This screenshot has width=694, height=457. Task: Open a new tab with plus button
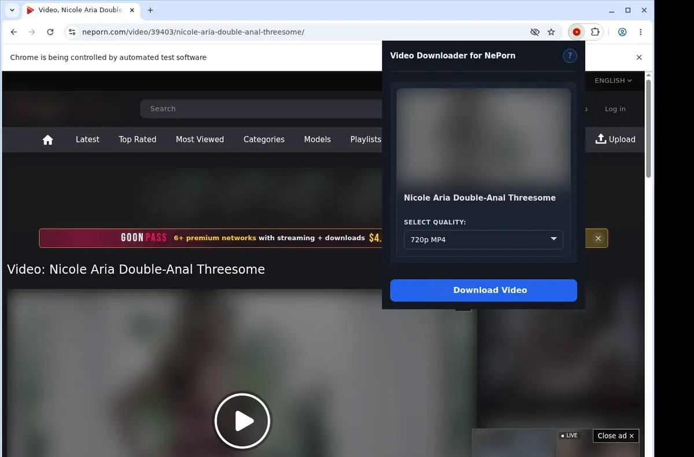coord(150,10)
